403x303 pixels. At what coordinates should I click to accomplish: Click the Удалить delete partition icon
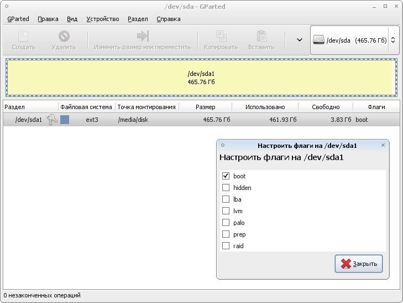[x=64, y=36]
